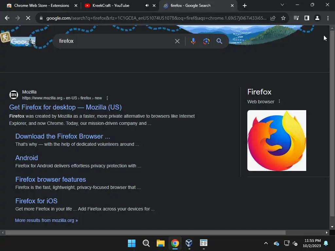Open File Explorer from taskbar

160,243
